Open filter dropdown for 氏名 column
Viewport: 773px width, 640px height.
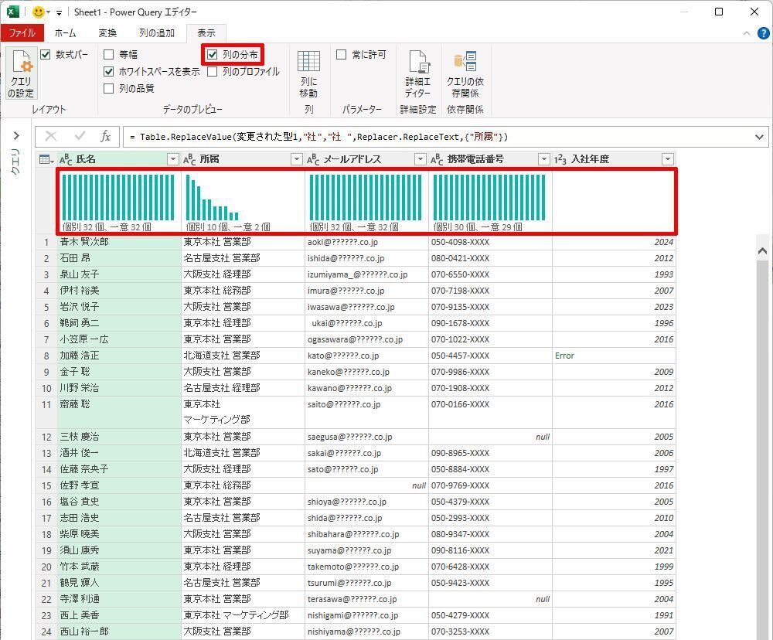pyautogui.click(x=172, y=159)
